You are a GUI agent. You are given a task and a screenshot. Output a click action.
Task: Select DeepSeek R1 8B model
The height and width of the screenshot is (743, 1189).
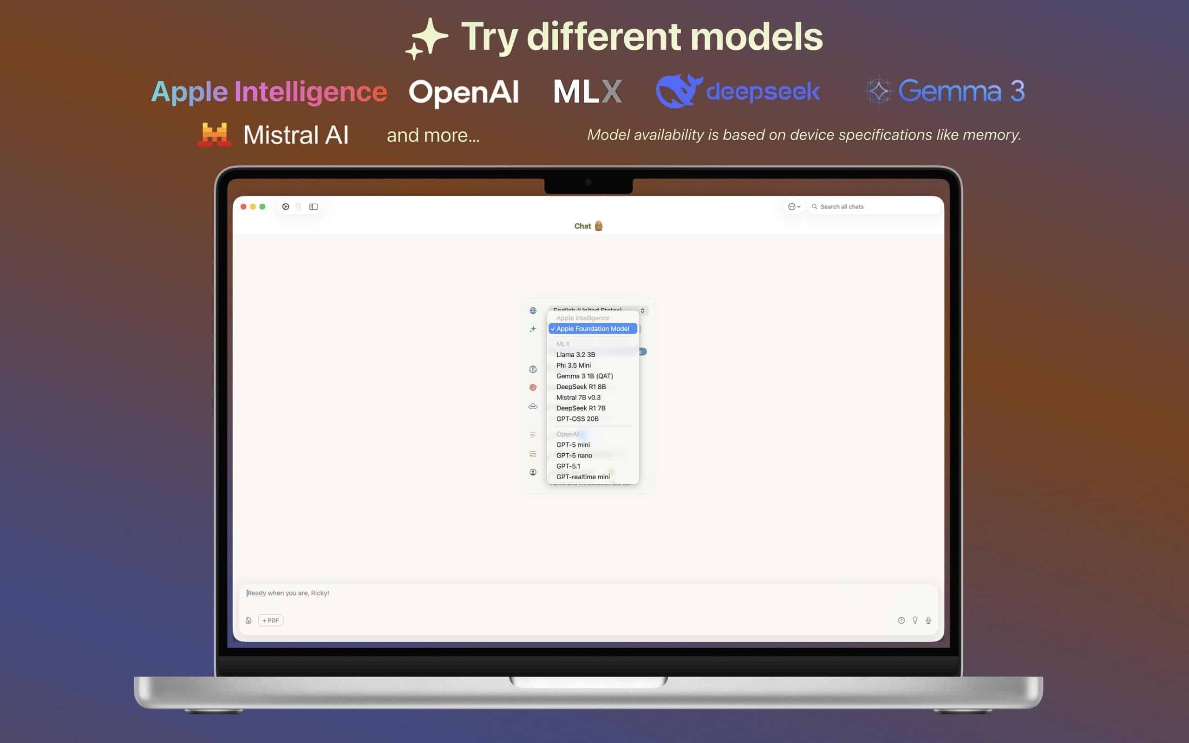pyautogui.click(x=581, y=387)
